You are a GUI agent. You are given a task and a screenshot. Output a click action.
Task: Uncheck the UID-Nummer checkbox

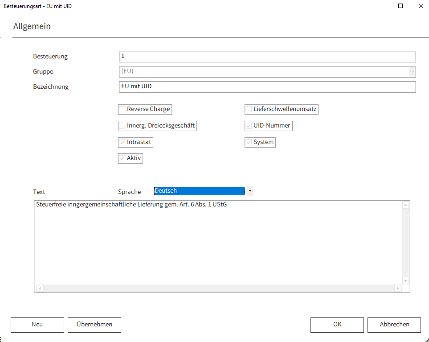point(249,126)
